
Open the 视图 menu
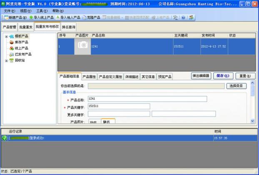point(25,11)
